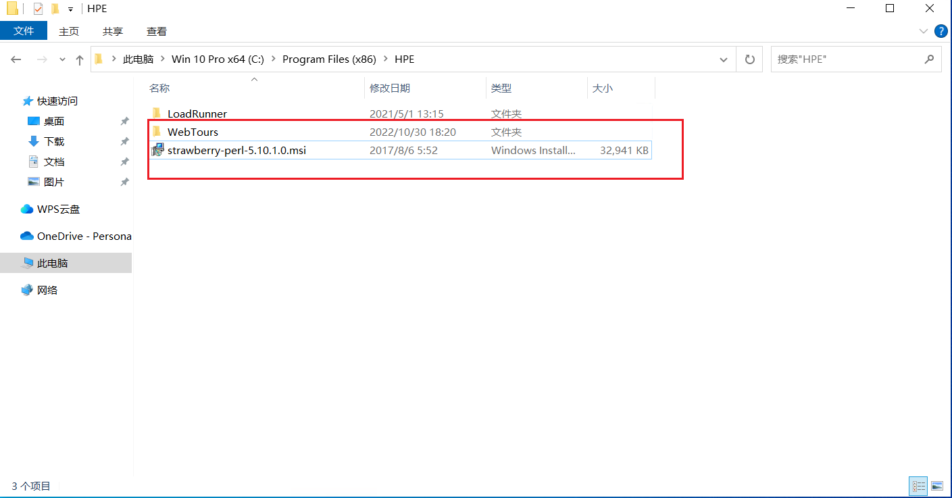Select the WebTours folder name

(x=193, y=132)
